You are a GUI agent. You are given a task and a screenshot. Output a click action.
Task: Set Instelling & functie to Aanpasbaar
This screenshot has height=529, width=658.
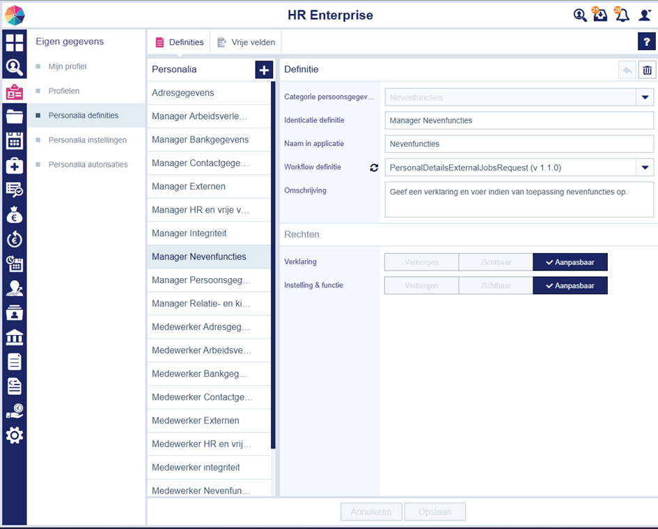click(x=570, y=286)
